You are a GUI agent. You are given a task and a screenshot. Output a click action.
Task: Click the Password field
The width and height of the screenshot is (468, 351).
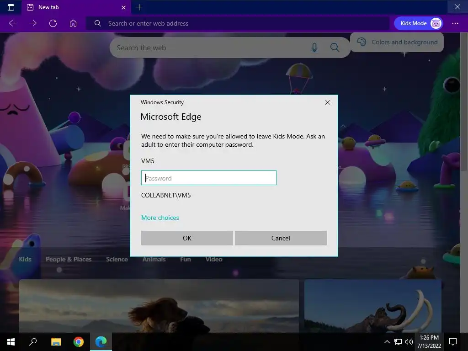click(208, 178)
